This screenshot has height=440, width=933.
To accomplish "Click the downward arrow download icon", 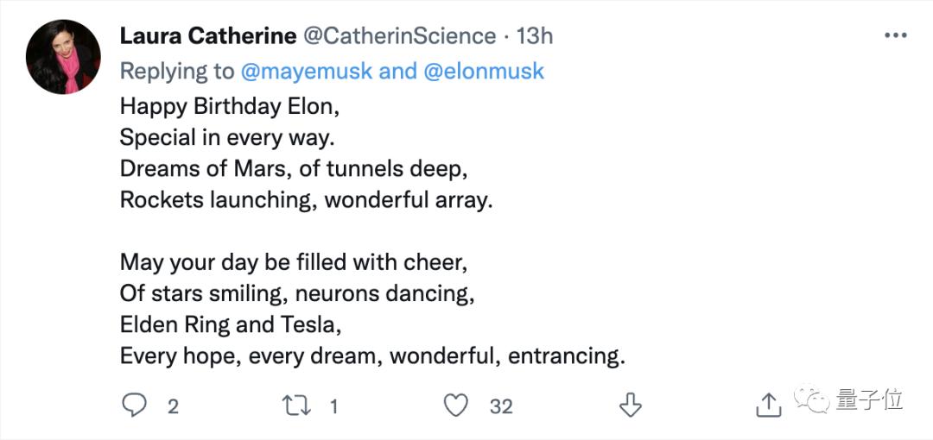I will [x=632, y=405].
